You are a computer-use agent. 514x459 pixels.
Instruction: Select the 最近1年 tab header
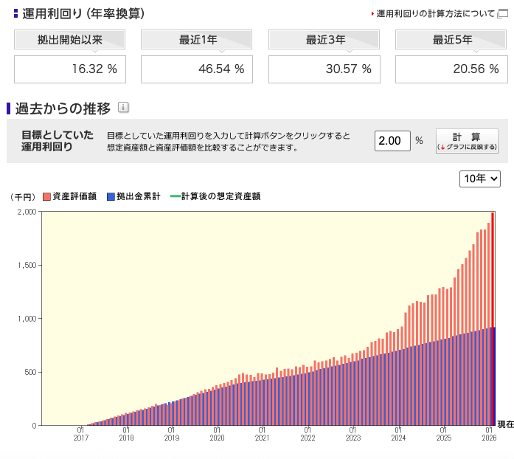[x=196, y=40]
